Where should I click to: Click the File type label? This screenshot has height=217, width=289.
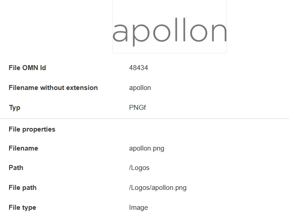click(x=22, y=208)
